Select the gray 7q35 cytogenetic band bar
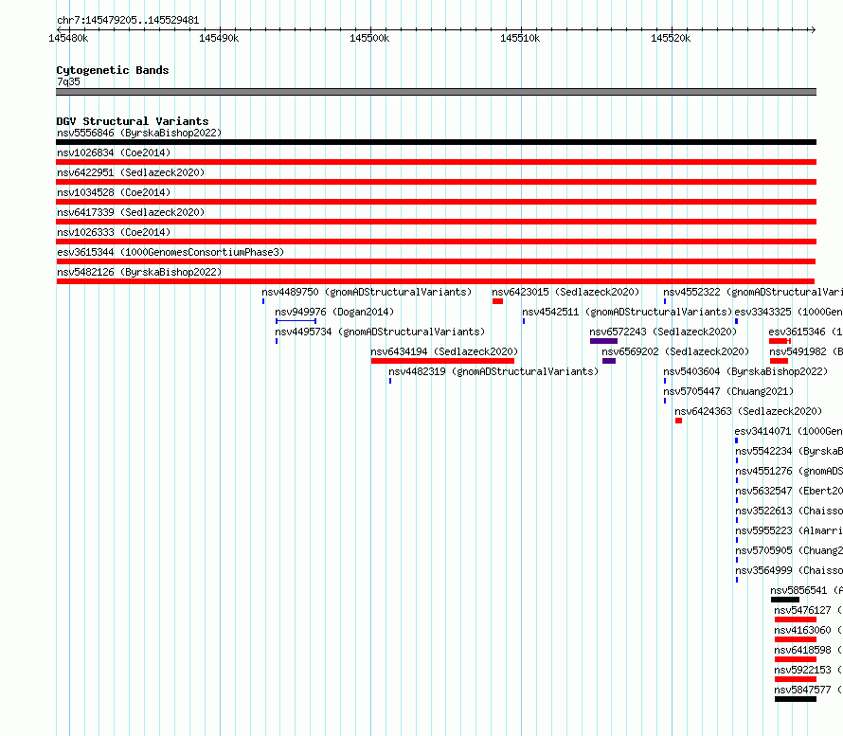This screenshot has height=736, width=843. (436, 92)
